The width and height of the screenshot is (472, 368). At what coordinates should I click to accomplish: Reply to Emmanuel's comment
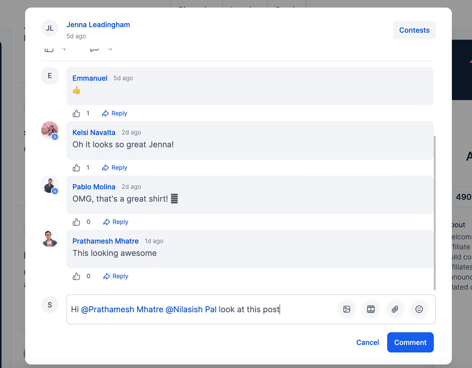pos(114,113)
